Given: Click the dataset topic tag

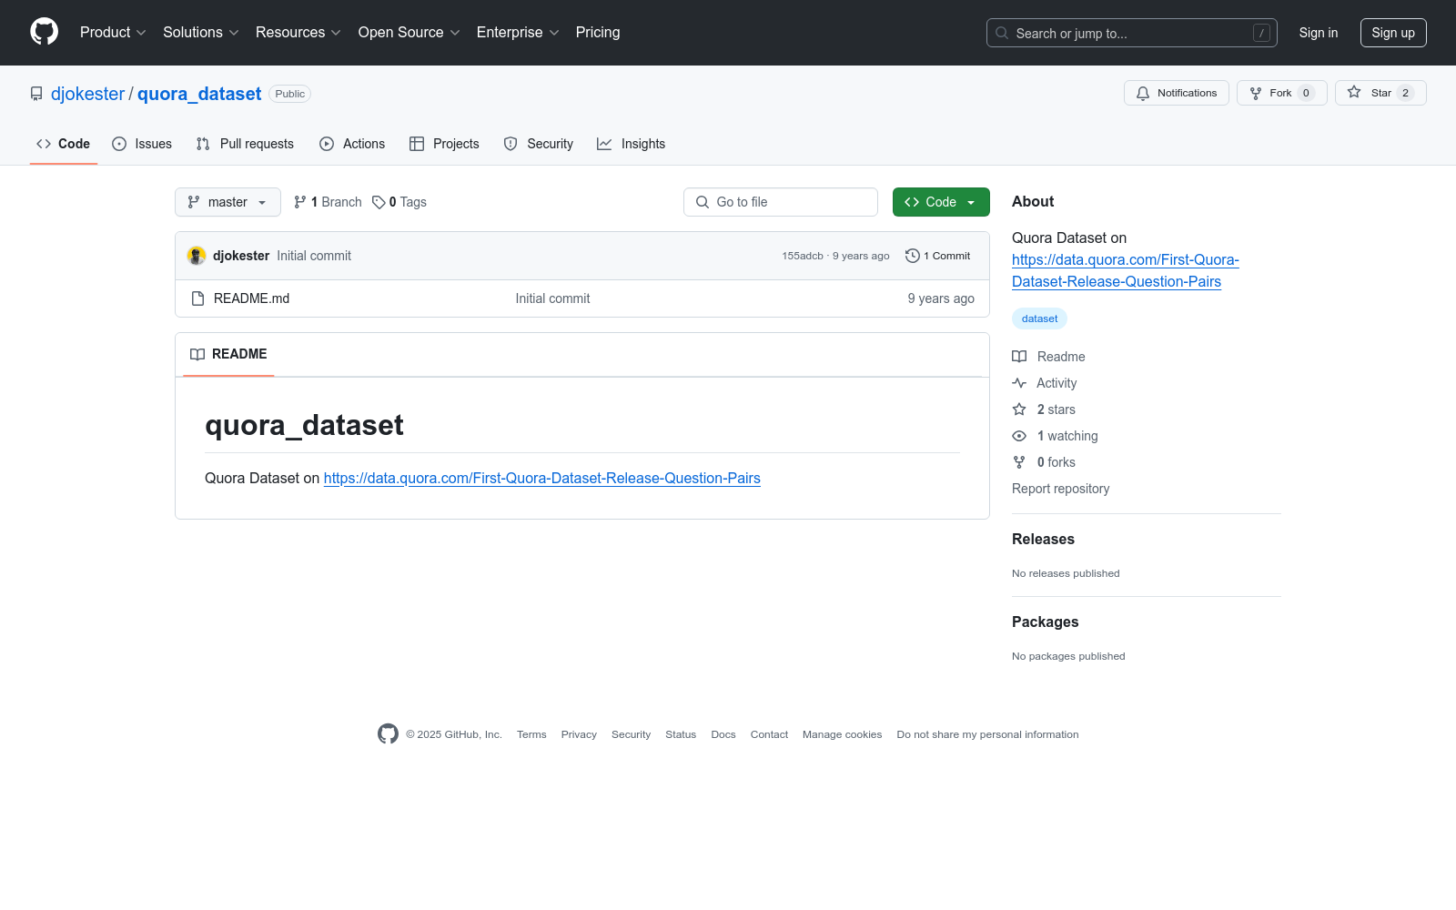Looking at the screenshot, I should point(1039,318).
